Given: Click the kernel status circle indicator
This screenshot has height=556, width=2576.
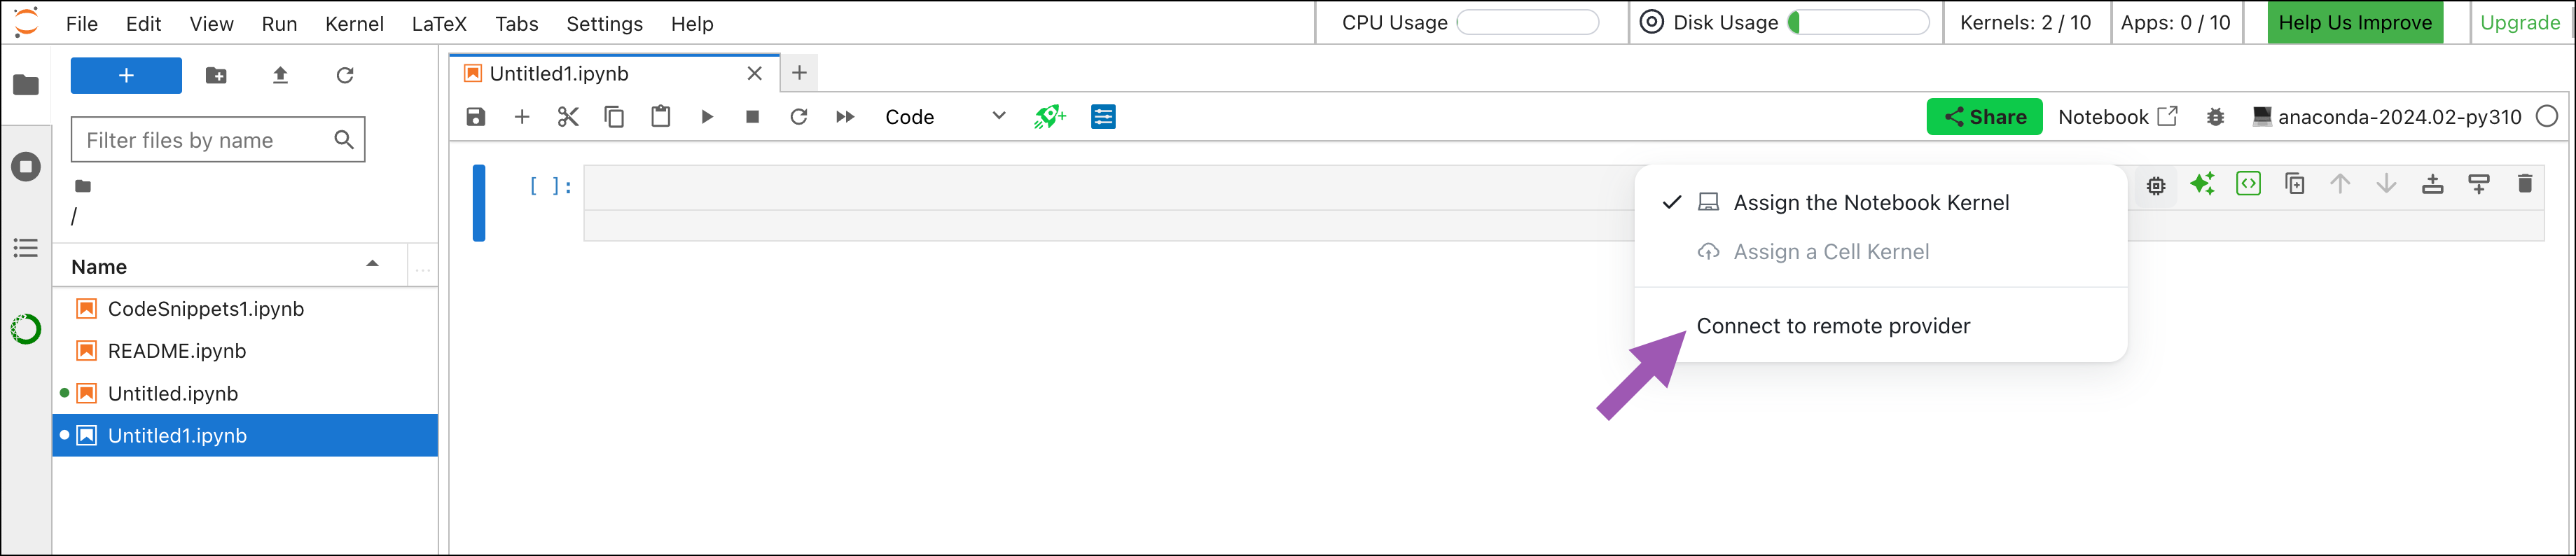Looking at the screenshot, I should pyautogui.click(x=2547, y=117).
